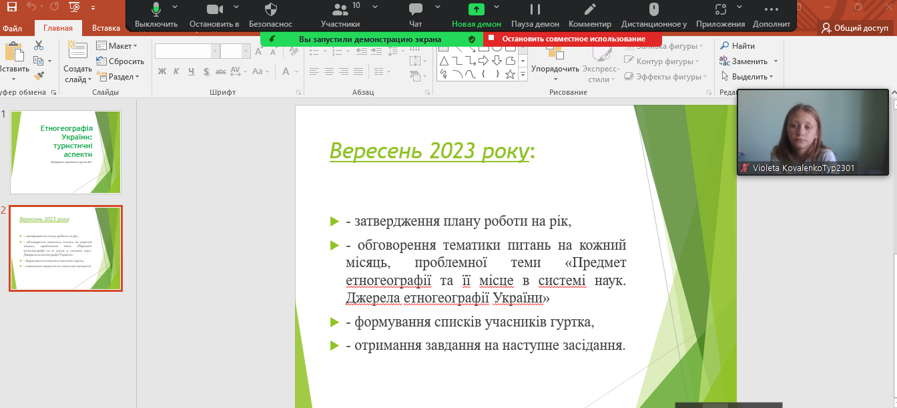Expand the Макет layout dropdown

tap(117, 46)
